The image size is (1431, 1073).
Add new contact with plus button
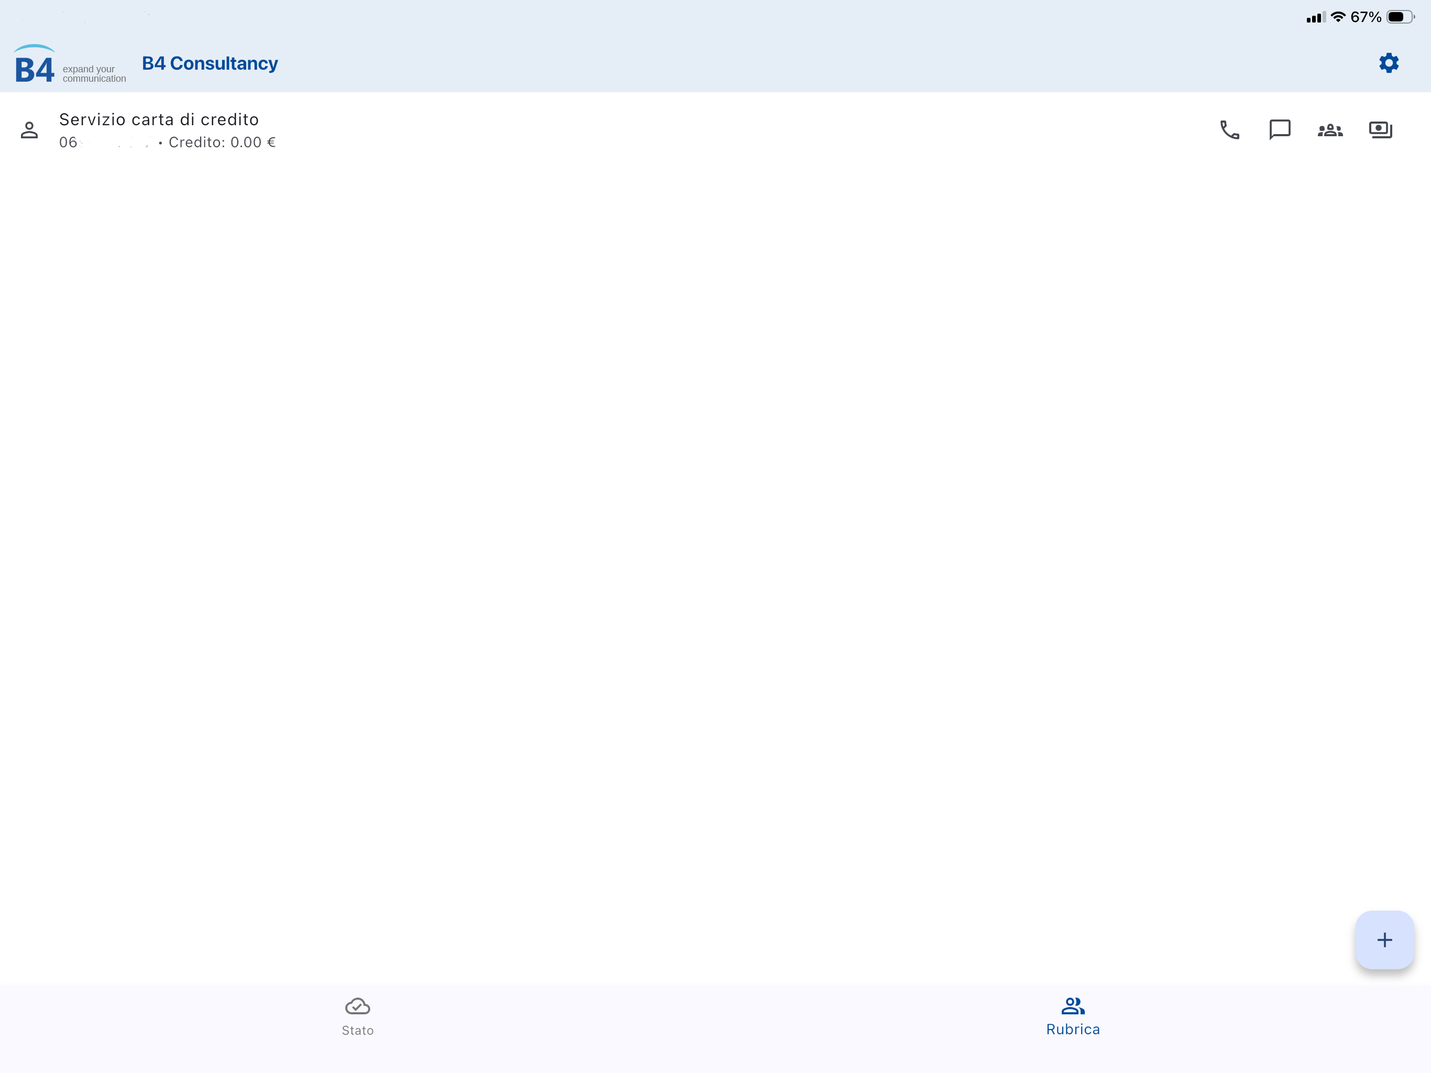coord(1384,940)
